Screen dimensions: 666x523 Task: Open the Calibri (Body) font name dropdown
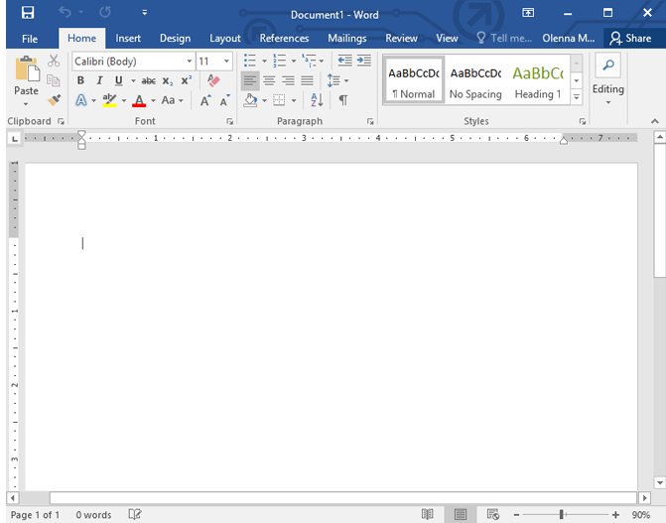189,62
